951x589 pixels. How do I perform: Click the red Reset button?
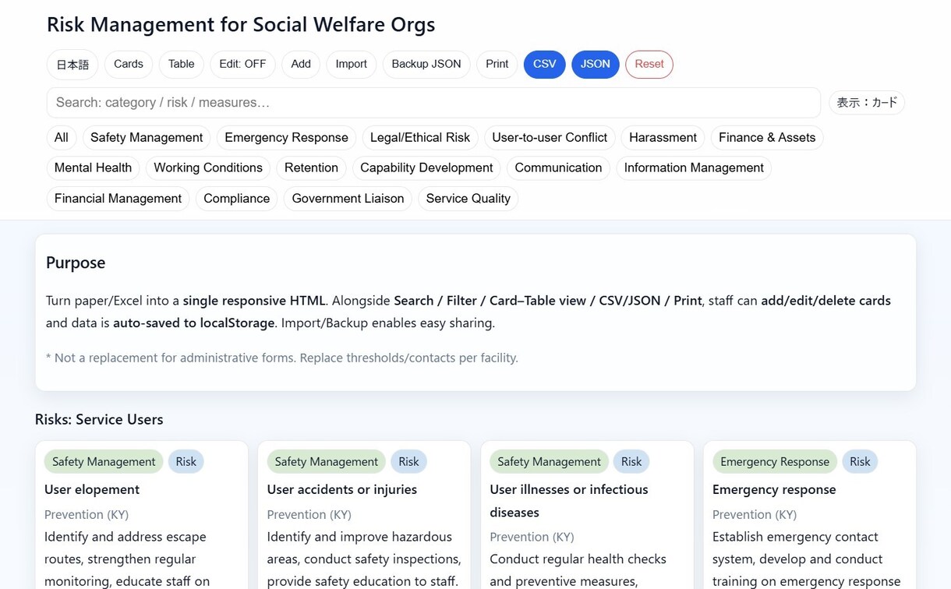click(x=649, y=65)
